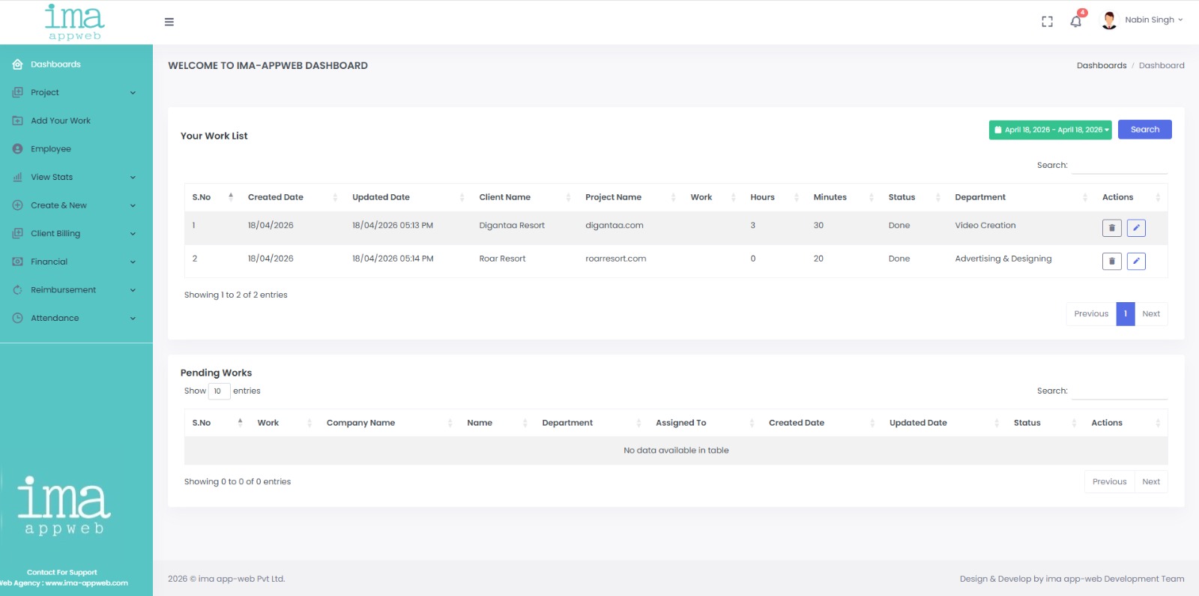Edit the Digantaa Resort work entry
This screenshot has height=596, width=1199.
click(1136, 228)
